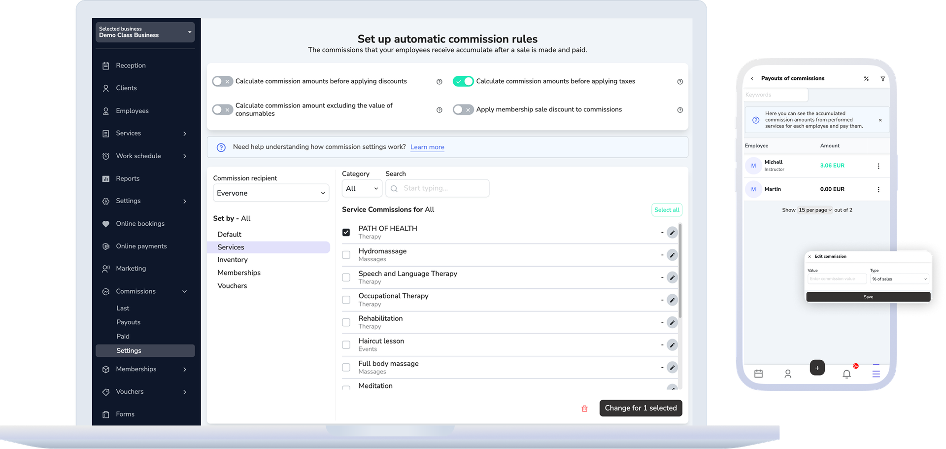Open Forms sidebar icon
Viewport: 946px width, 449px height.
tap(105, 414)
